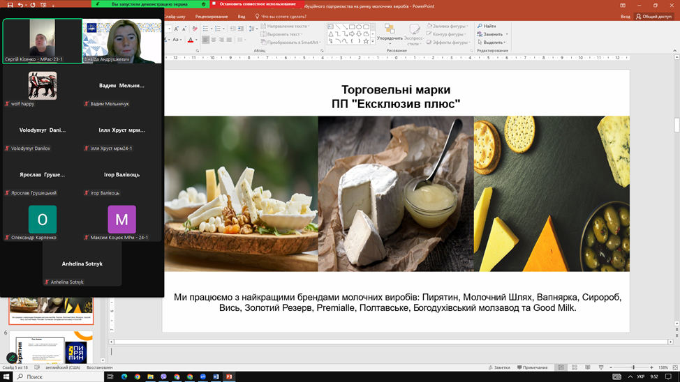
Task: Select the wolf happy participant tile
Action: [42, 89]
